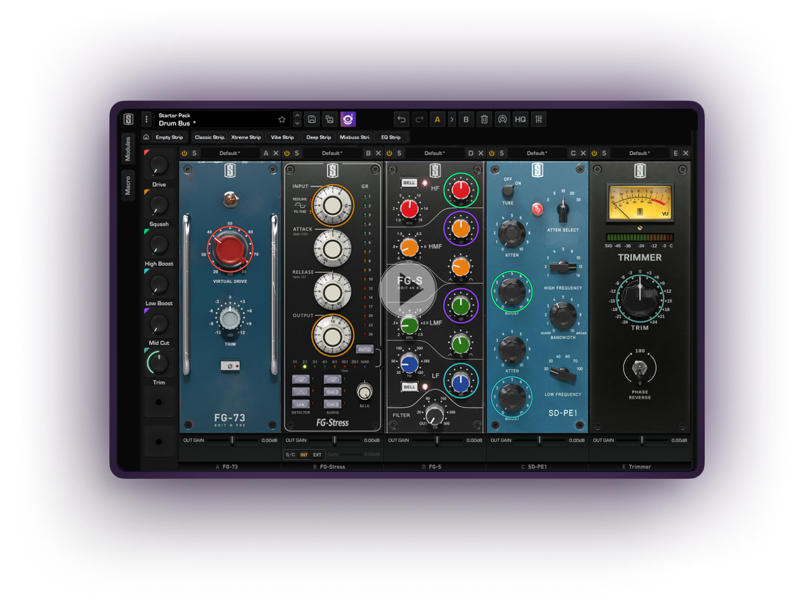
Task: Select the Empty Strip tab
Action: click(x=170, y=137)
